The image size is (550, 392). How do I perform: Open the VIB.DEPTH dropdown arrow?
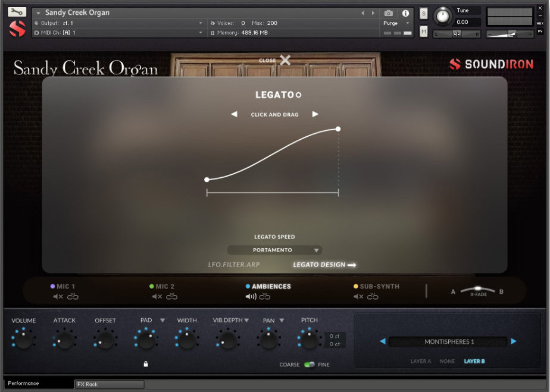(x=245, y=320)
